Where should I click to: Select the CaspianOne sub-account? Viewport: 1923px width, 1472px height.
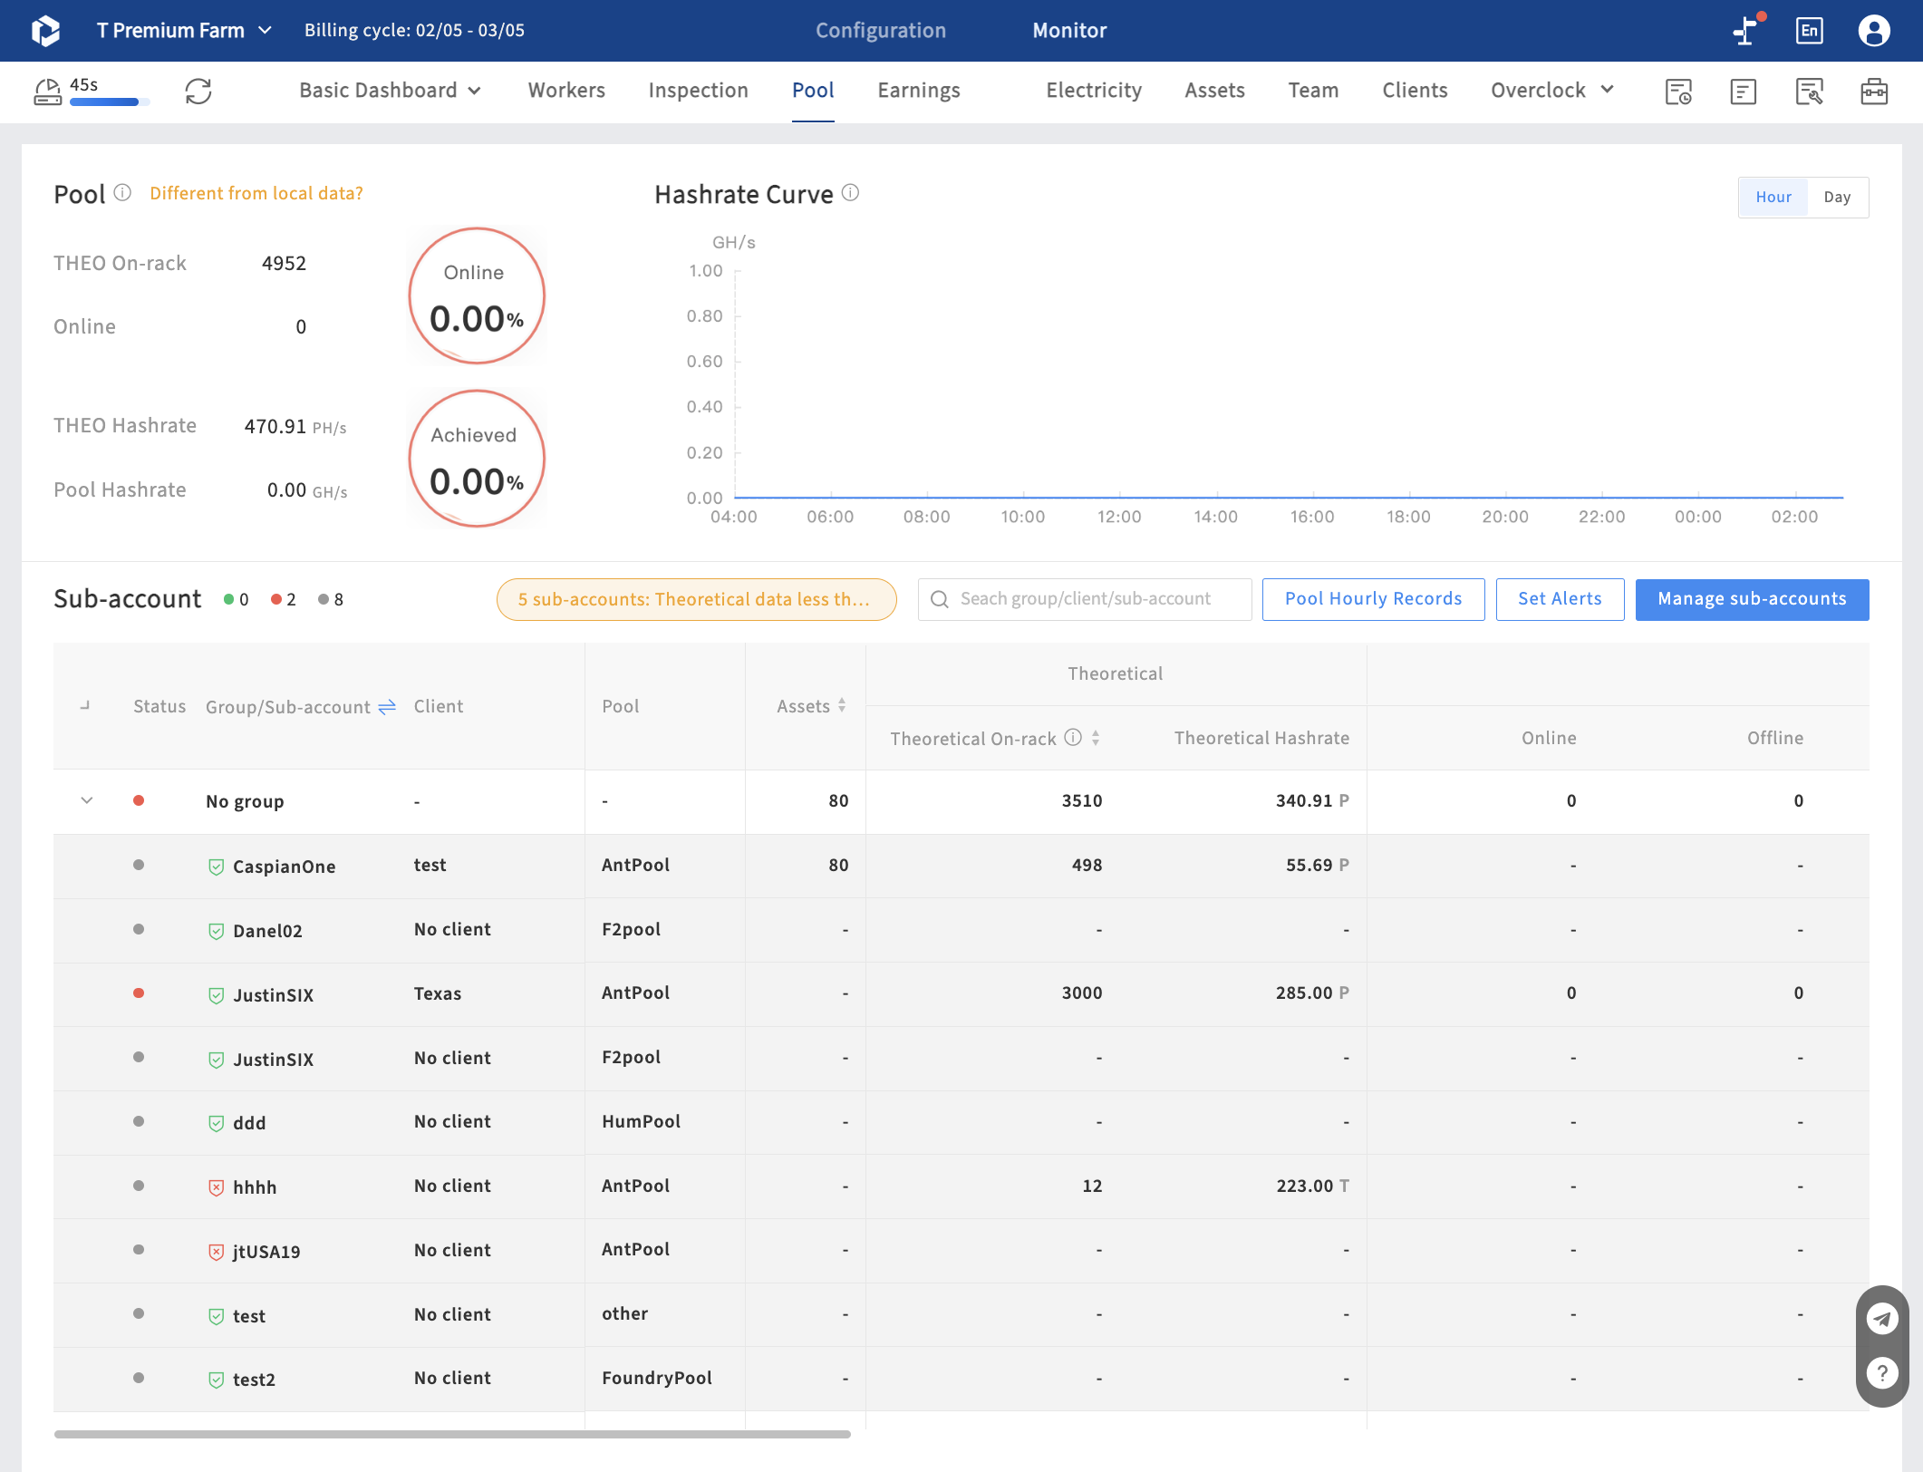284,867
